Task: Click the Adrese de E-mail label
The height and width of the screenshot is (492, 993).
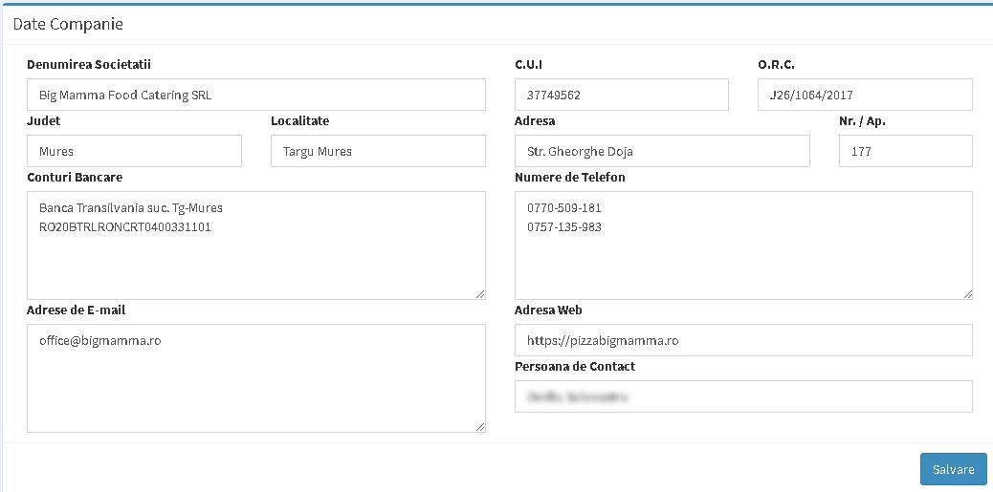Action: (76, 310)
